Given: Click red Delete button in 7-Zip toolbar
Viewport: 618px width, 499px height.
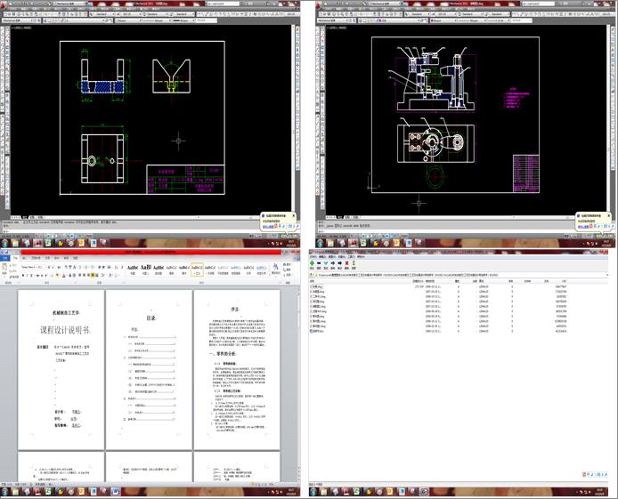Looking at the screenshot, I should click(346, 263).
